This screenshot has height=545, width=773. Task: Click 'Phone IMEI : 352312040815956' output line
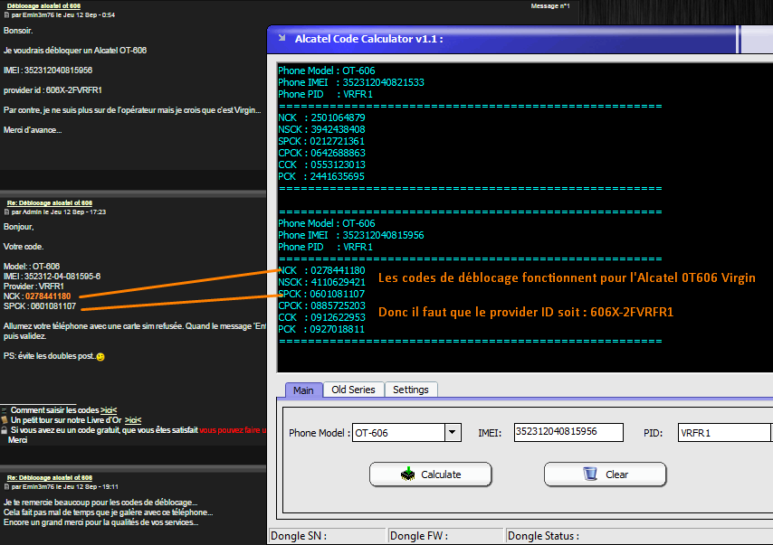pyautogui.click(x=351, y=235)
